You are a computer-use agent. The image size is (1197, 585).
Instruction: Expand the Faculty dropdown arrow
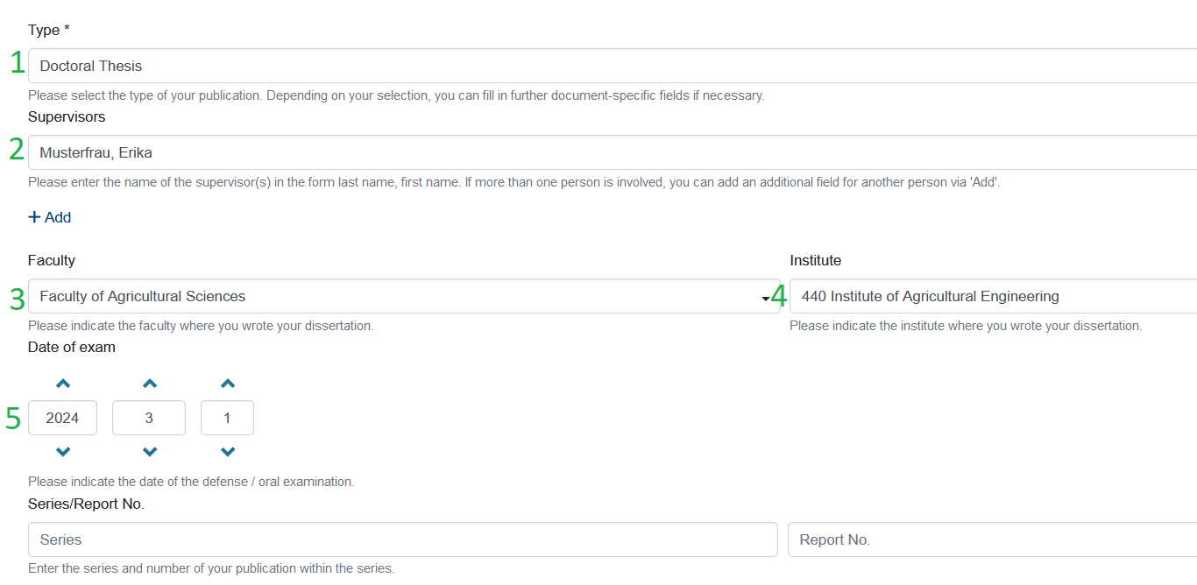tap(766, 299)
